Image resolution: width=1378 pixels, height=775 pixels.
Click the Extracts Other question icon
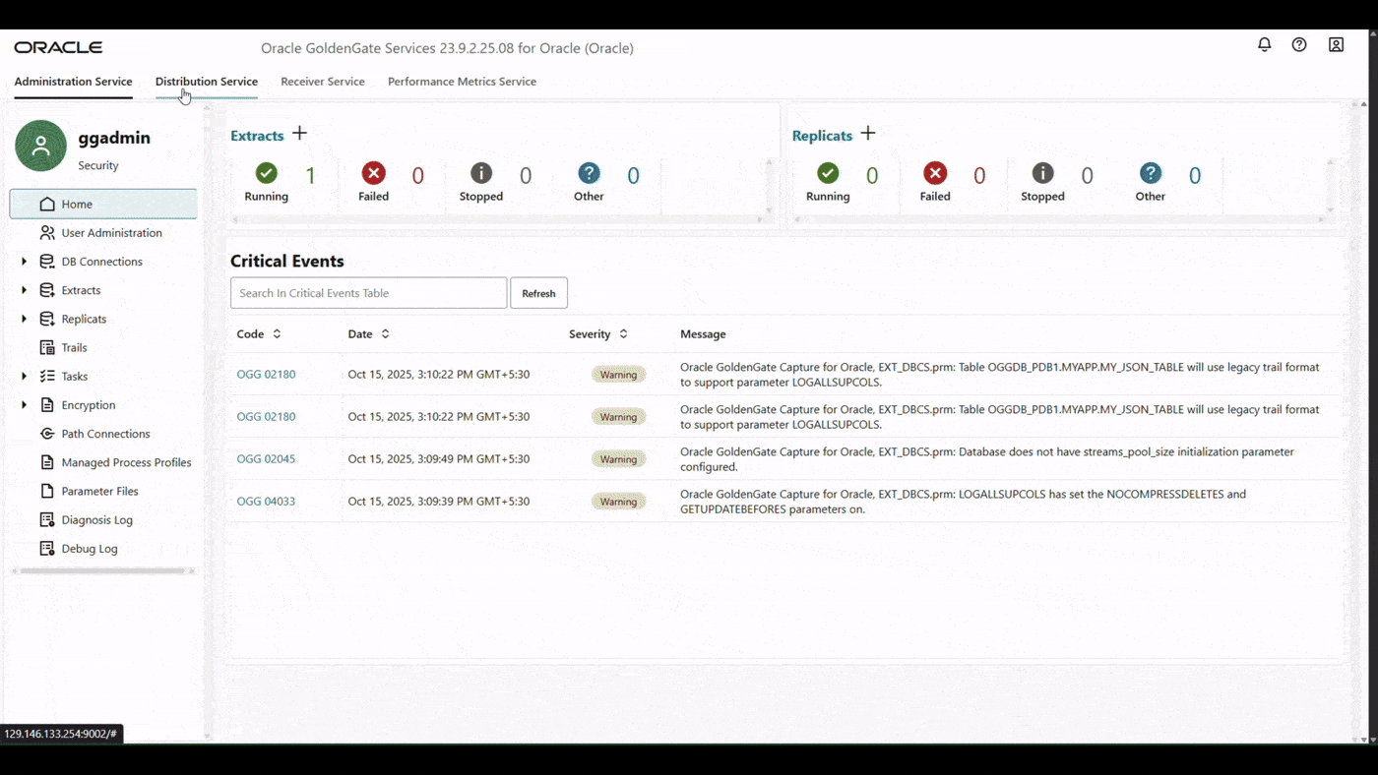click(x=589, y=173)
